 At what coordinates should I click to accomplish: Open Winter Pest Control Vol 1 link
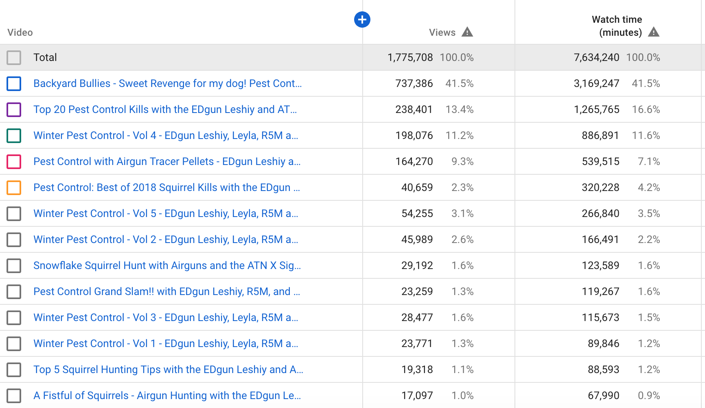pos(166,343)
